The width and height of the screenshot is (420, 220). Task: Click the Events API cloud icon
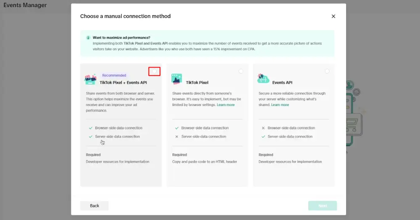coord(263,79)
